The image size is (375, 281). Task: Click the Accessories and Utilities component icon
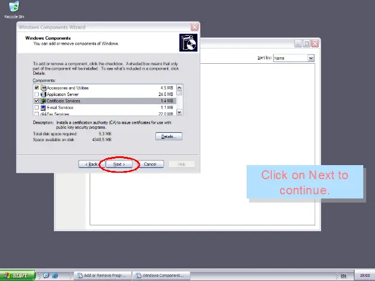click(43, 88)
